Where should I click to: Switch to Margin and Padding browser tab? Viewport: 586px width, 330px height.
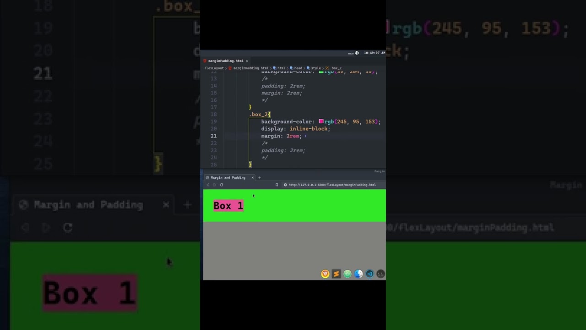[x=228, y=177]
